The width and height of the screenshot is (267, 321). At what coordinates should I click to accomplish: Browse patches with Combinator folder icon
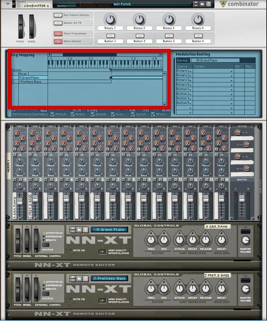click(202, 4)
